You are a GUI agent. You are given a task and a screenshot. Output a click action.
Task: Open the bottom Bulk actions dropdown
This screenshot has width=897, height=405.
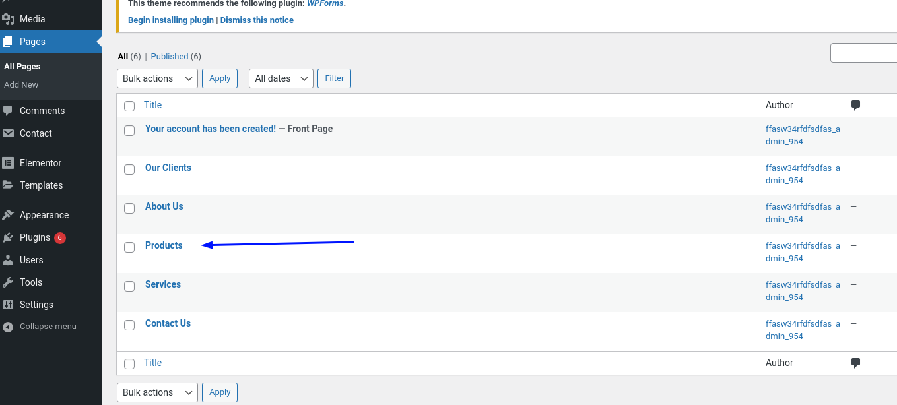pyautogui.click(x=157, y=392)
